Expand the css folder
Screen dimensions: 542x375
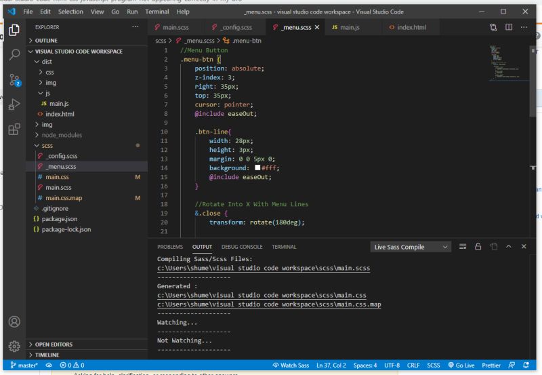[87, 72]
